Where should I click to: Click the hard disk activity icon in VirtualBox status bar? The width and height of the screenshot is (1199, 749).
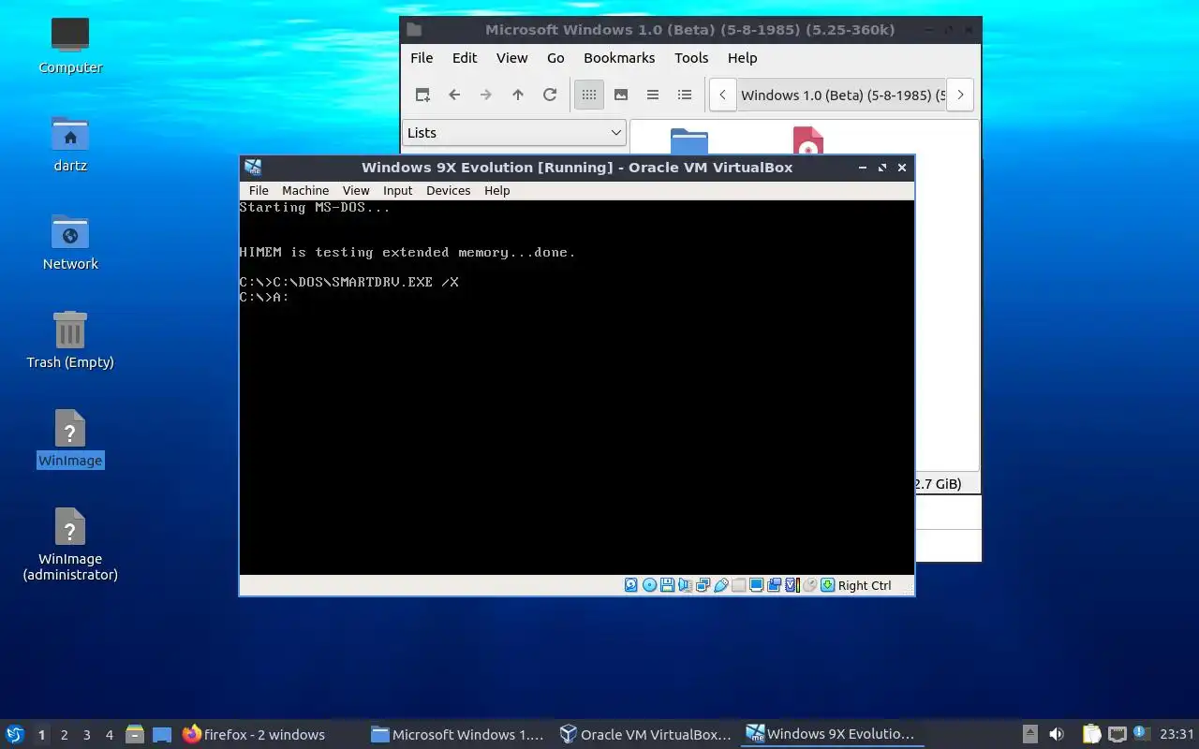(x=631, y=585)
